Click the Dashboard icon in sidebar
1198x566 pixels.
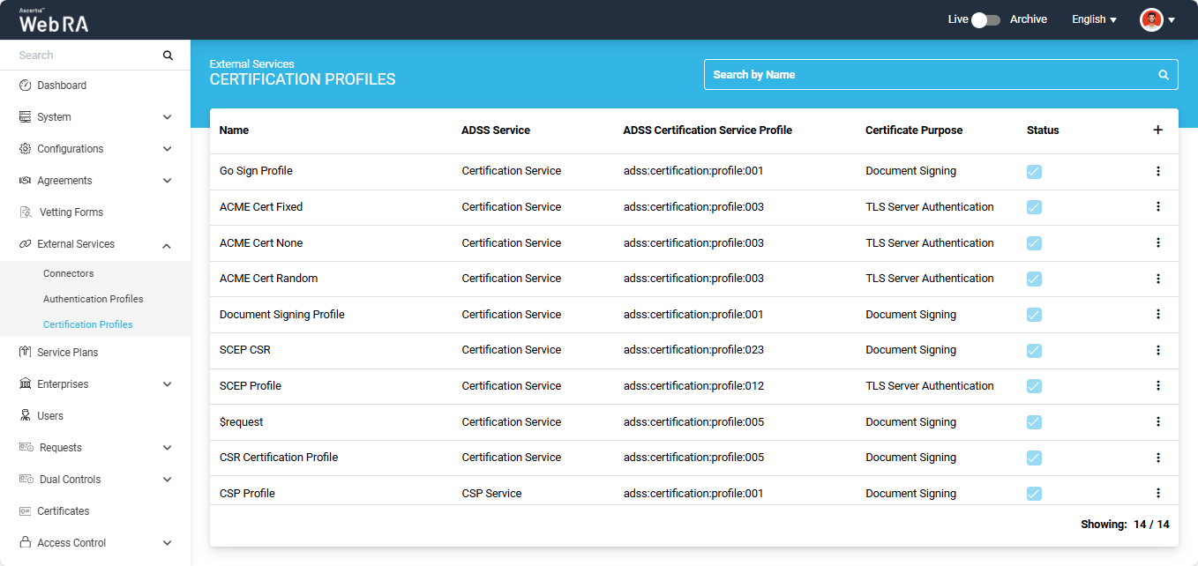(x=26, y=86)
